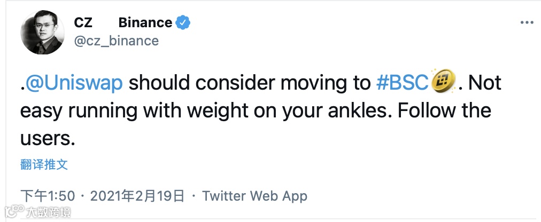
Task: Open the @cz_binance handle
Action: click(116, 41)
